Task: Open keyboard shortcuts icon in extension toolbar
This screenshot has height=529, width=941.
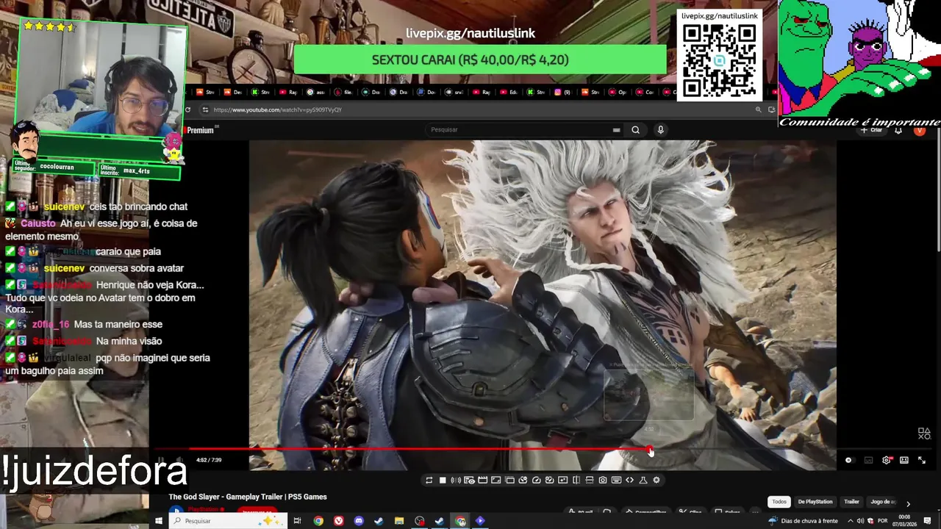Action: (616, 480)
